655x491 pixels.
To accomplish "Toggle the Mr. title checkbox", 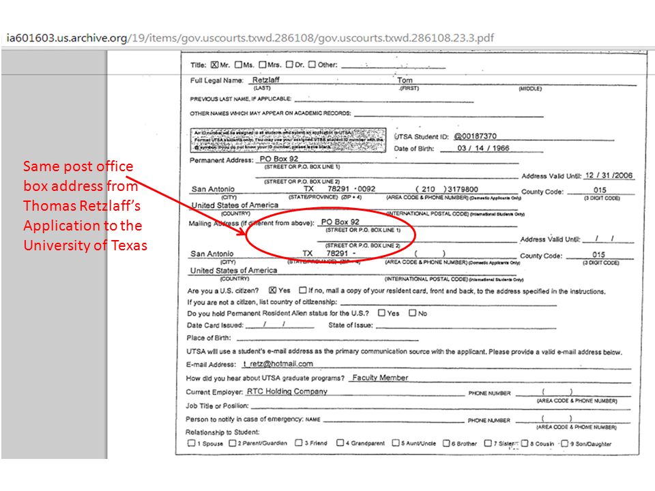I will tap(214, 65).
